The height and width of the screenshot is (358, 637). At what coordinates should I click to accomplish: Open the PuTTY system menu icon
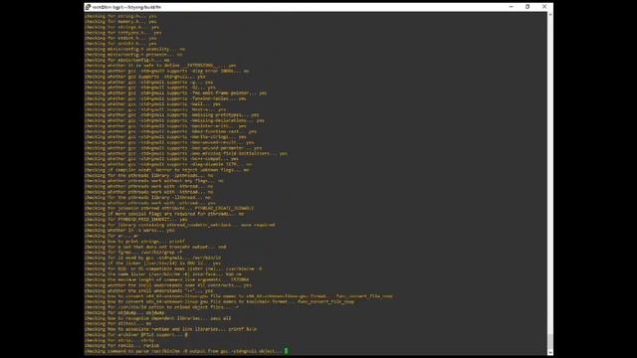pos(88,7)
